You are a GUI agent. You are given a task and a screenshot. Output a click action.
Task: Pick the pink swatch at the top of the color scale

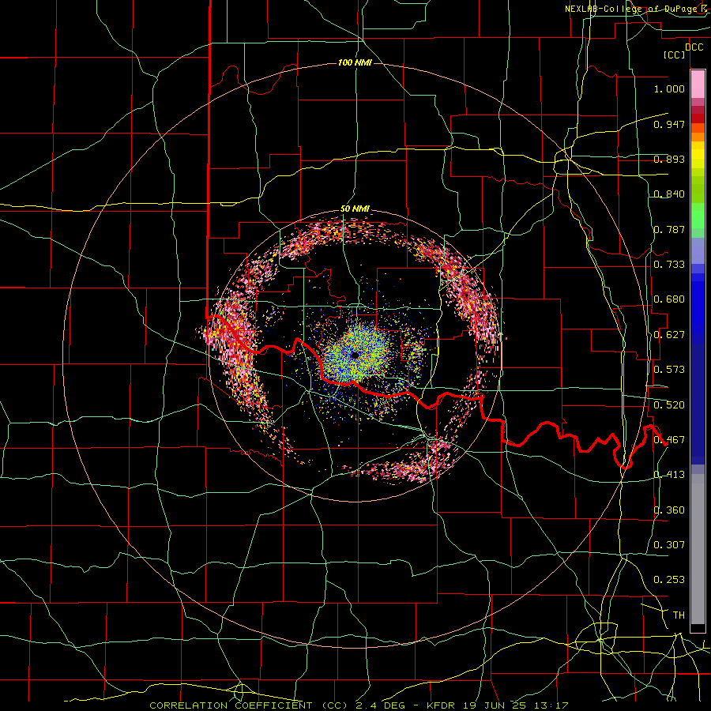pyautogui.click(x=698, y=85)
